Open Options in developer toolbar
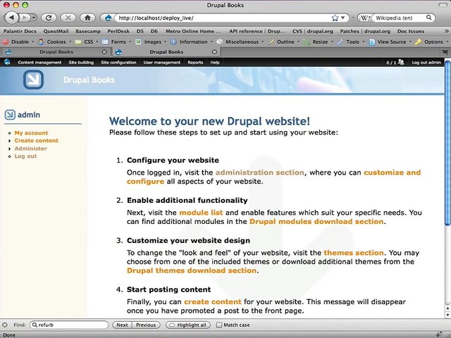This screenshot has width=451, height=338. pos(431,42)
